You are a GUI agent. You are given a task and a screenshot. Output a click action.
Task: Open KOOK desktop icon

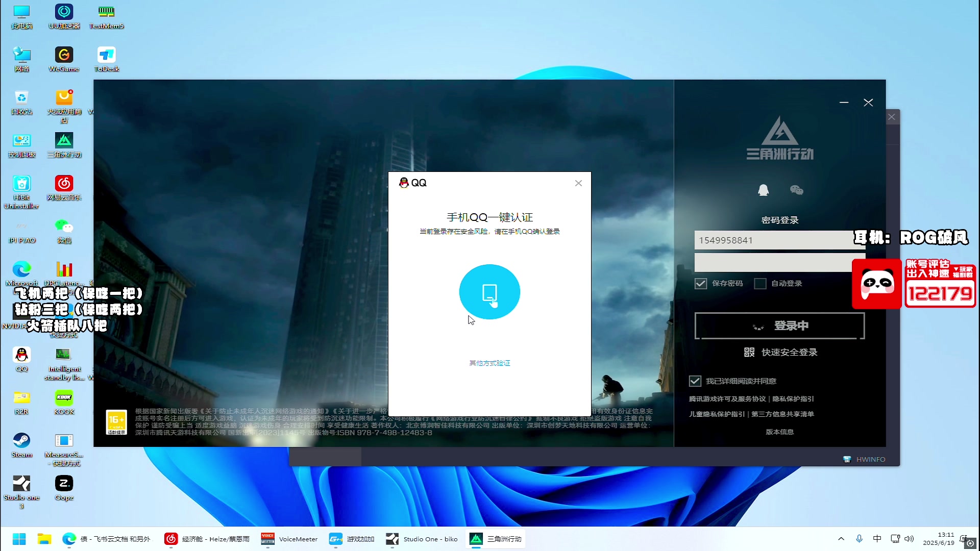(64, 403)
